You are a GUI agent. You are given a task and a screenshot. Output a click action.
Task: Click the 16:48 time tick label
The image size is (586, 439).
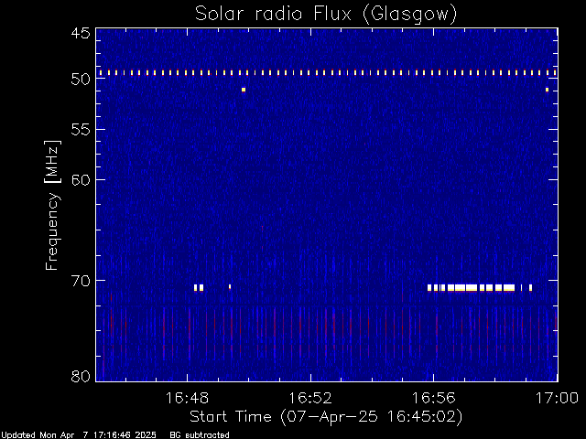(187, 398)
